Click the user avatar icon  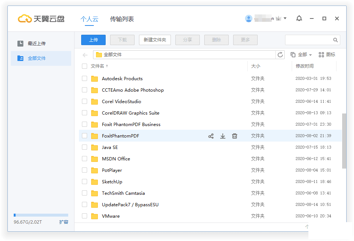point(249,18)
